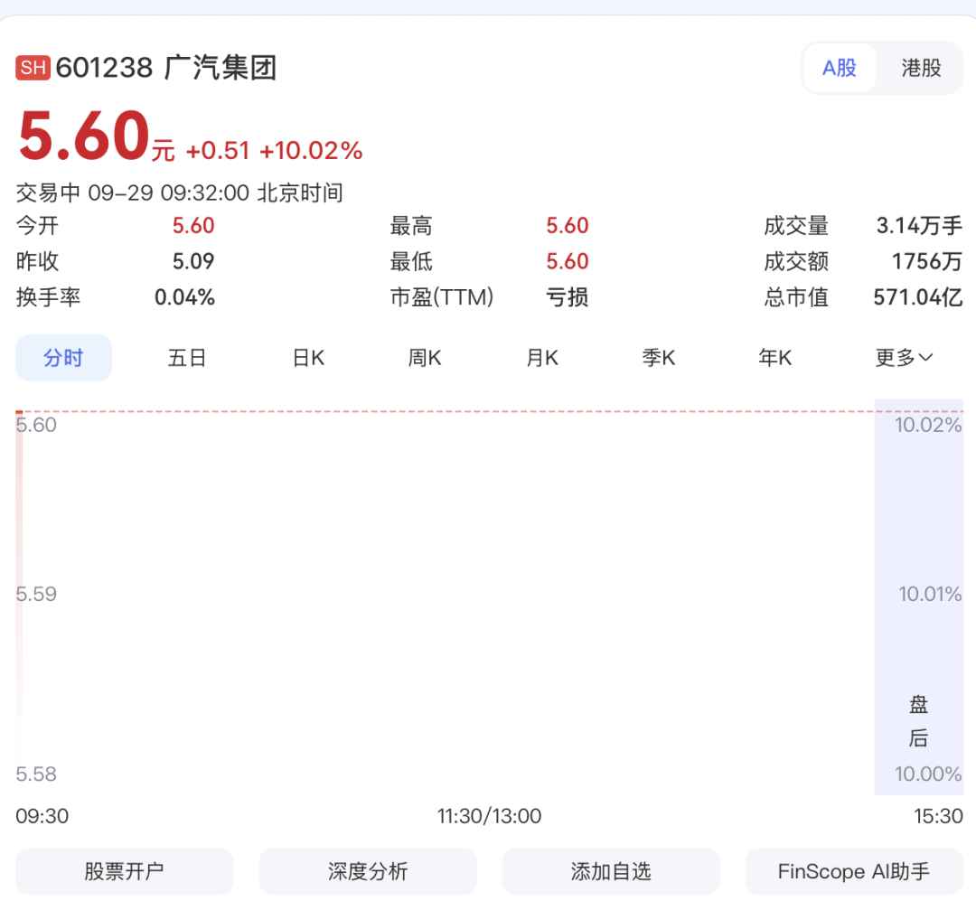The width and height of the screenshot is (976, 901).
Task: Expand the 更多 dropdown
Action: [x=904, y=357]
